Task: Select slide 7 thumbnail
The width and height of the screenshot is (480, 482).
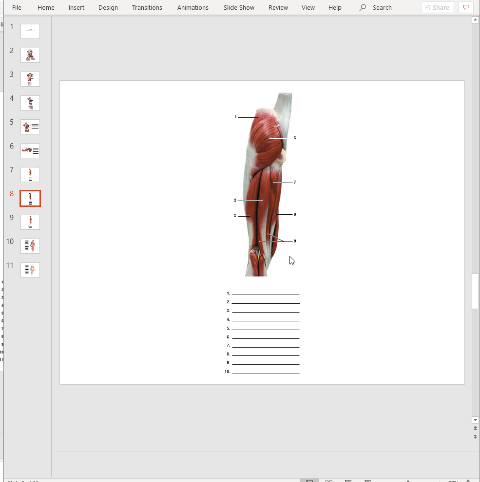Action: pos(30,175)
